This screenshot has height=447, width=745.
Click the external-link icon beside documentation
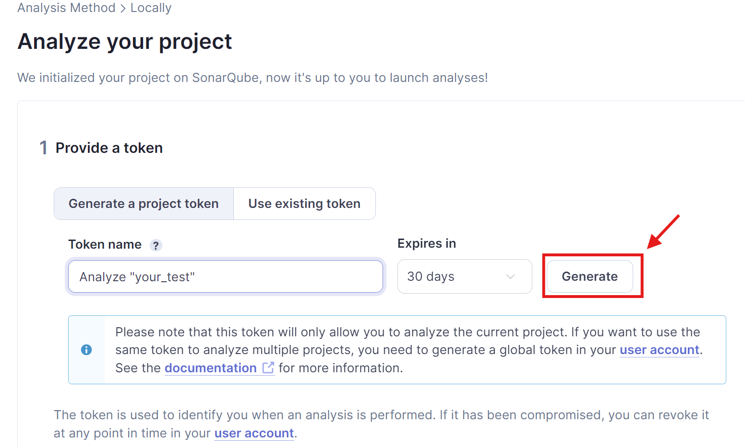coord(268,368)
